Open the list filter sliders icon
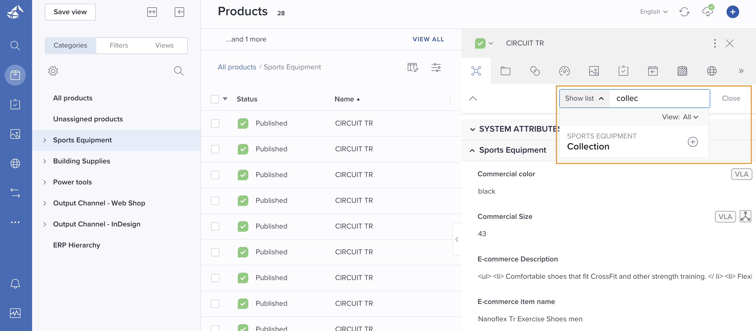The image size is (756, 331). (436, 68)
